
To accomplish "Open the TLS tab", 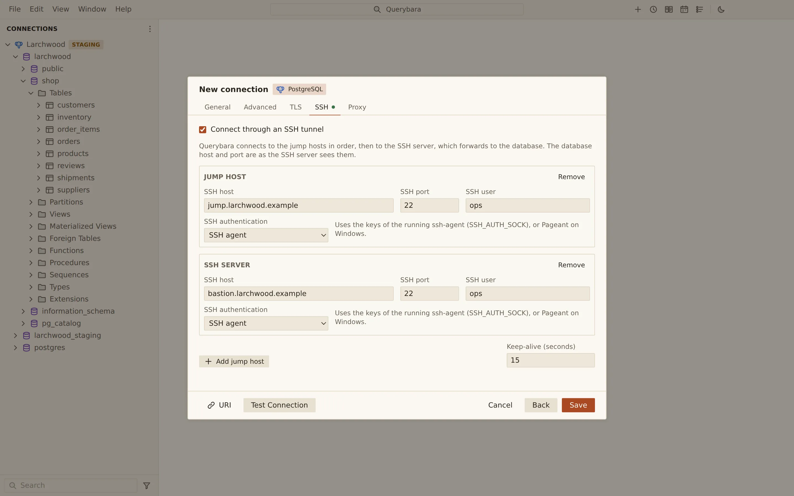I will tap(295, 107).
